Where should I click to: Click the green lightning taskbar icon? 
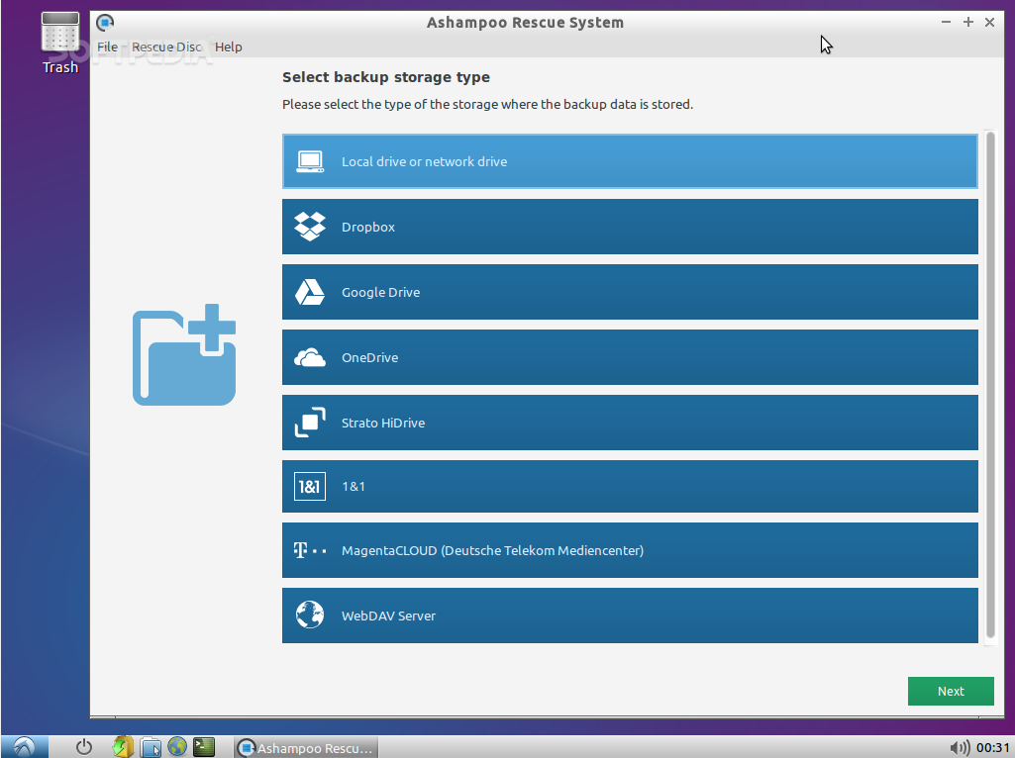(123, 747)
